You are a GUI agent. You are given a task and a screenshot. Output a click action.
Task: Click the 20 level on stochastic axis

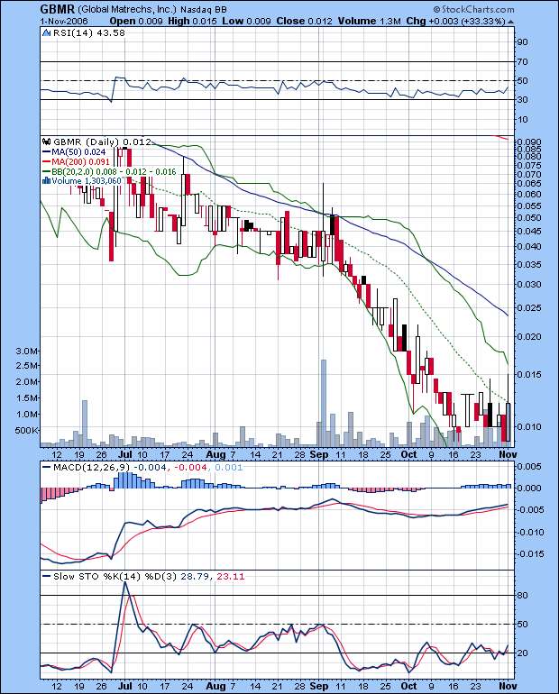(x=523, y=653)
